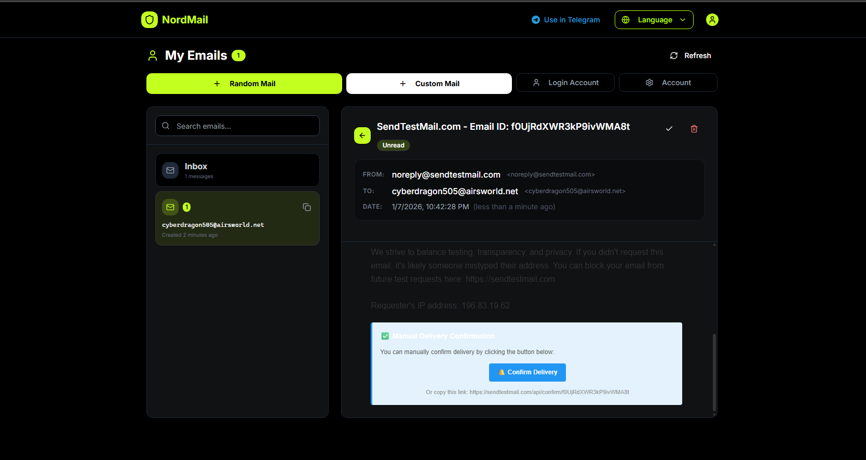Click the plus icon on Random Mail
The width and height of the screenshot is (866, 460).
(217, 84)
